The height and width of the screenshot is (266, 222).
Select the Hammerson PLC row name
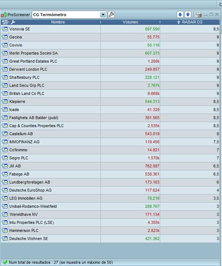click(x=24, y=230)
